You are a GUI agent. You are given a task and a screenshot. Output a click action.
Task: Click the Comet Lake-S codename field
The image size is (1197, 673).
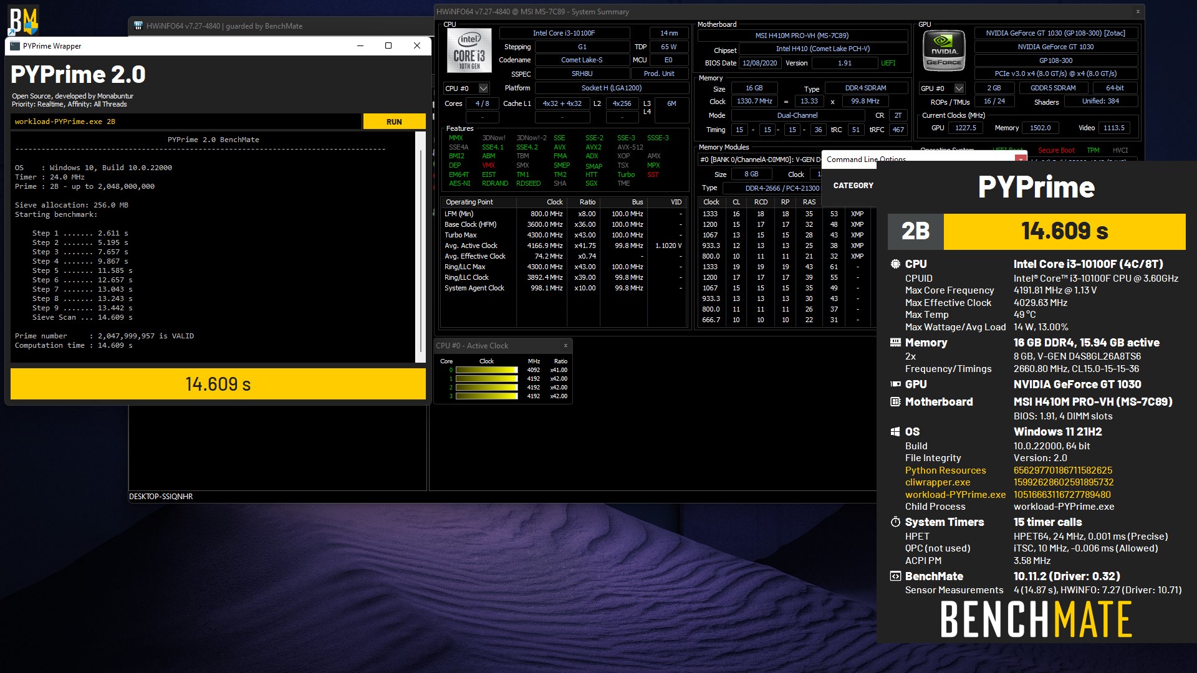pos(582,60)
